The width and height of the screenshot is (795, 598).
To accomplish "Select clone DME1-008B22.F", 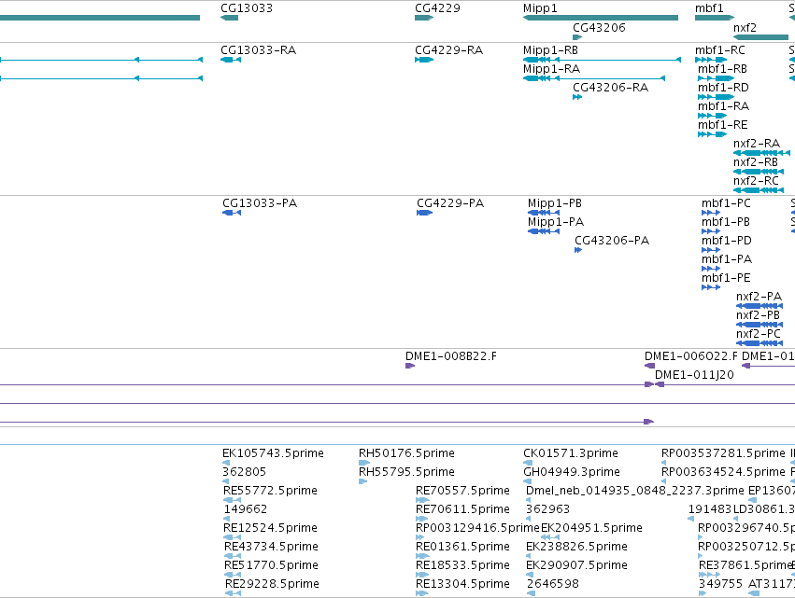I will (x=450, y=356).
